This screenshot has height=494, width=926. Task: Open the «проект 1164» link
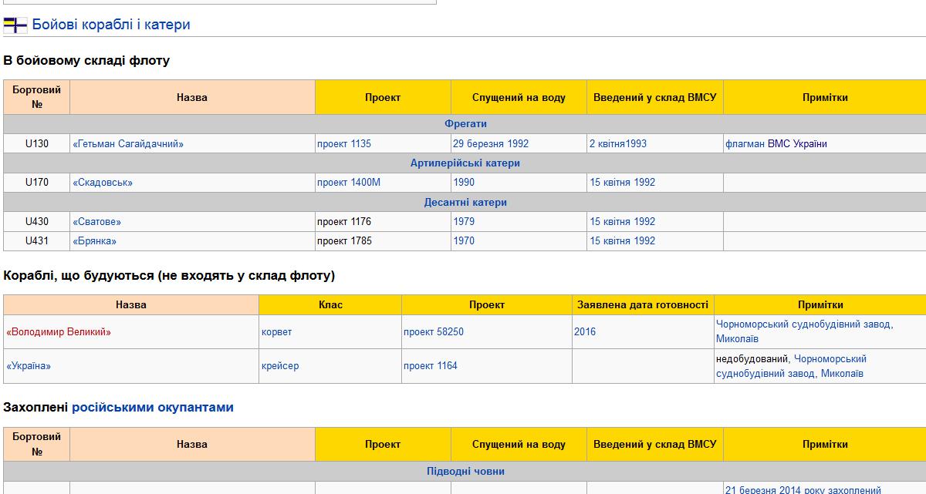pos(431,366)
